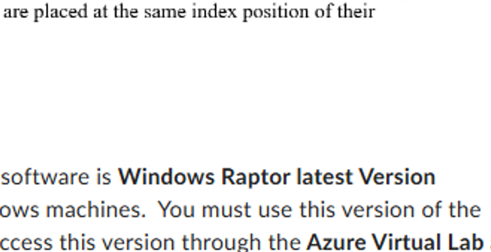The width and height of the screenshot is (491, 252).
Task: Click the word Azure in bold
Action: [x=335, y=242]
